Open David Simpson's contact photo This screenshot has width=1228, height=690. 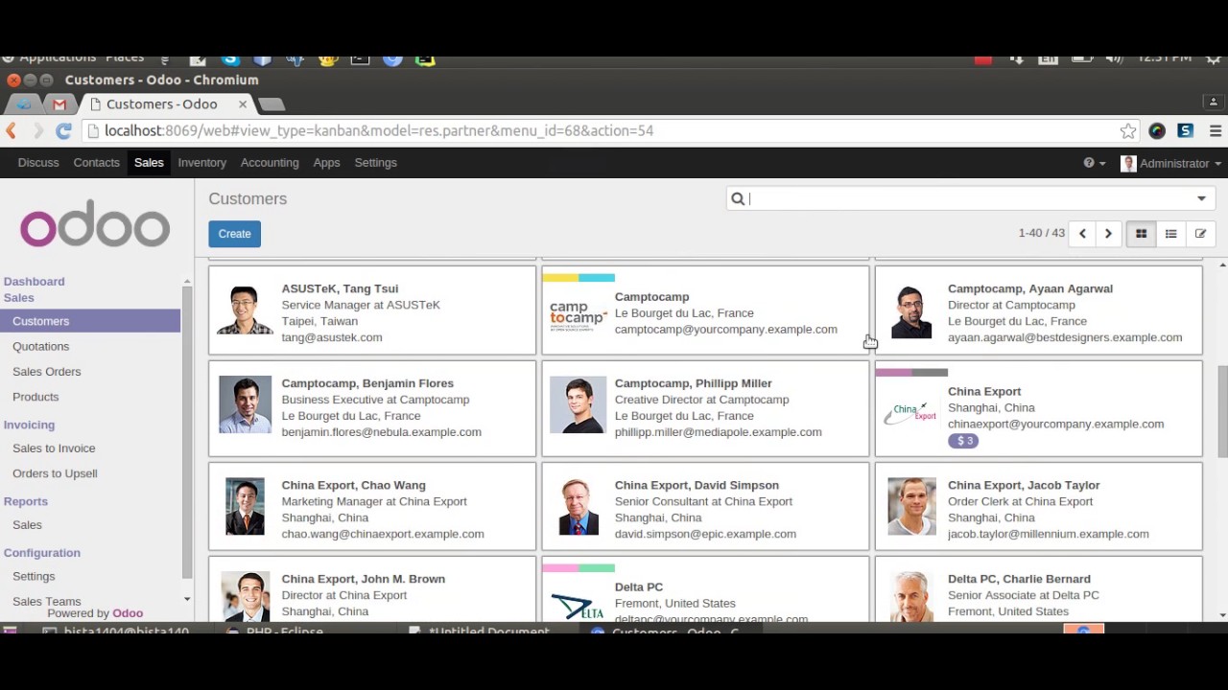pyautogui.click(x=578, y=506)
